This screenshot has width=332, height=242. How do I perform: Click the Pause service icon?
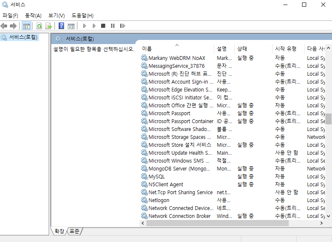point(113,26)
